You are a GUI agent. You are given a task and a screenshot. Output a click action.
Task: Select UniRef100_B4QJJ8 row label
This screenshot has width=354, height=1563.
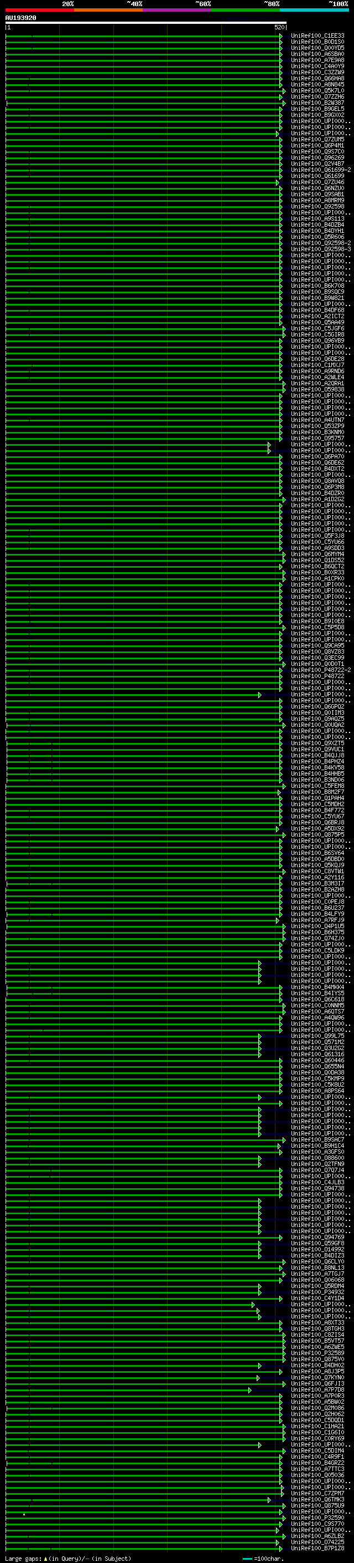click(x=317, y=755)
